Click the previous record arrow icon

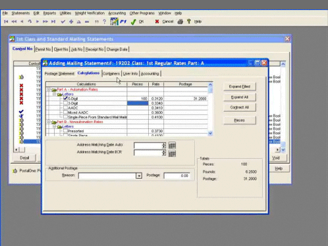(x=22, y=22)
